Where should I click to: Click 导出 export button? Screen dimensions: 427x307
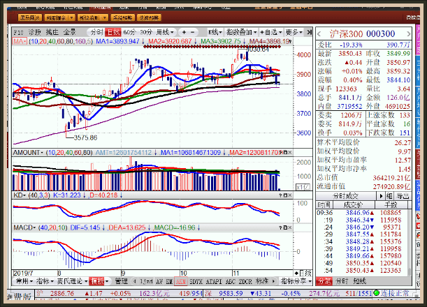403,196
